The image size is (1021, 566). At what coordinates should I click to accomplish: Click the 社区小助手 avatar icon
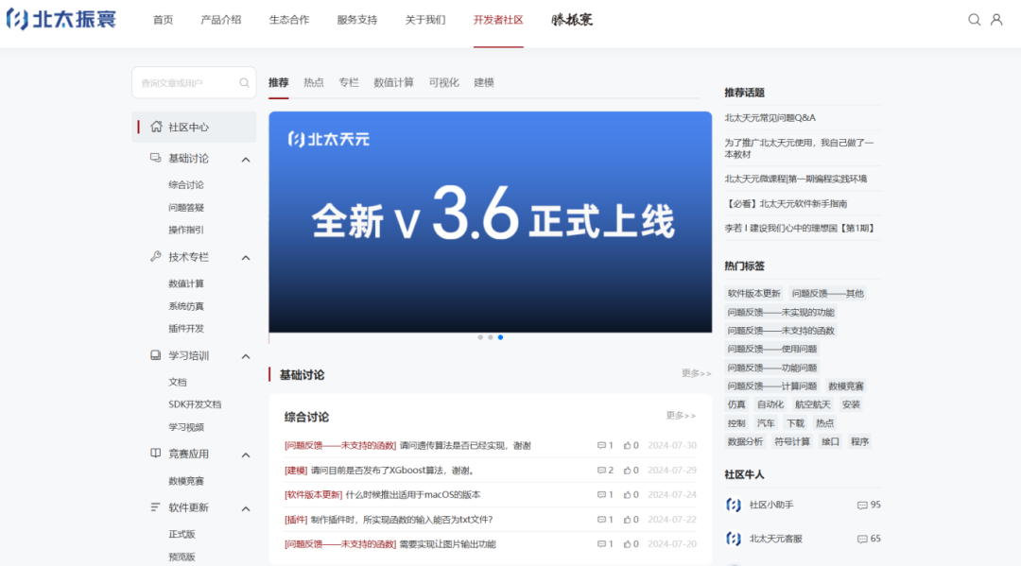coord(734,505)
